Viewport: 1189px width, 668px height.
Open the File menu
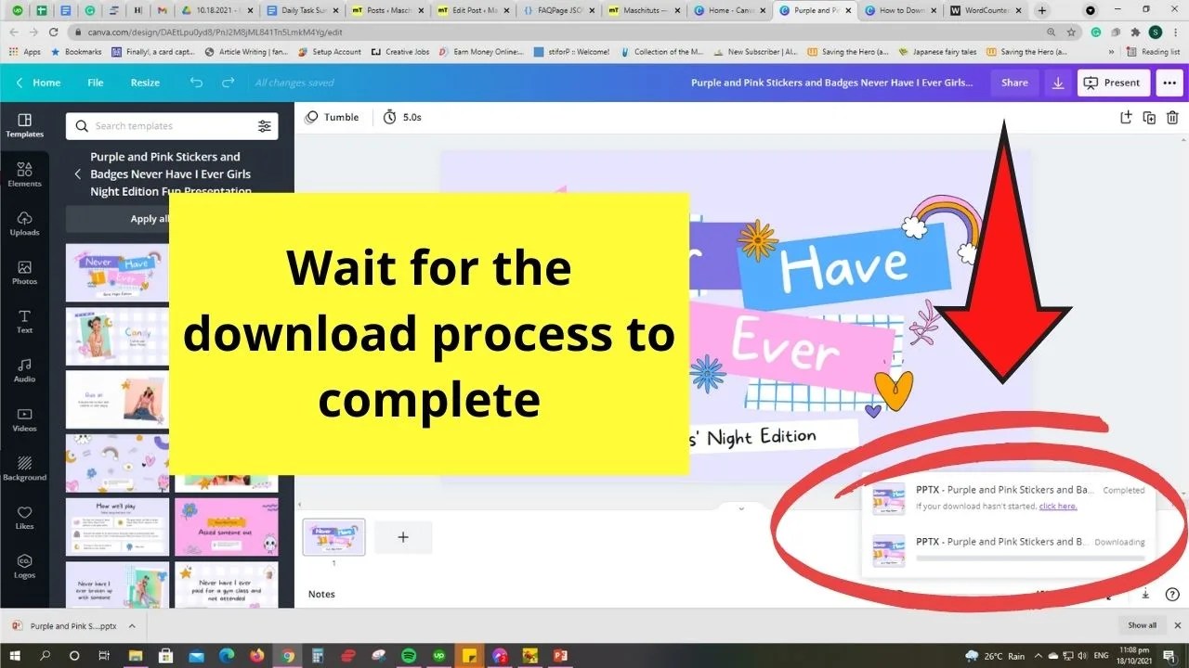tap(96, 83)
